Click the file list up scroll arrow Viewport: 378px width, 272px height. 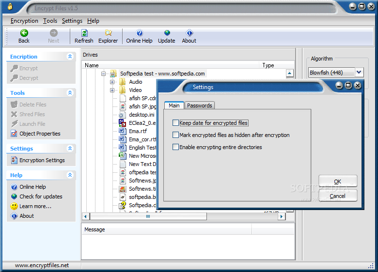289,73
